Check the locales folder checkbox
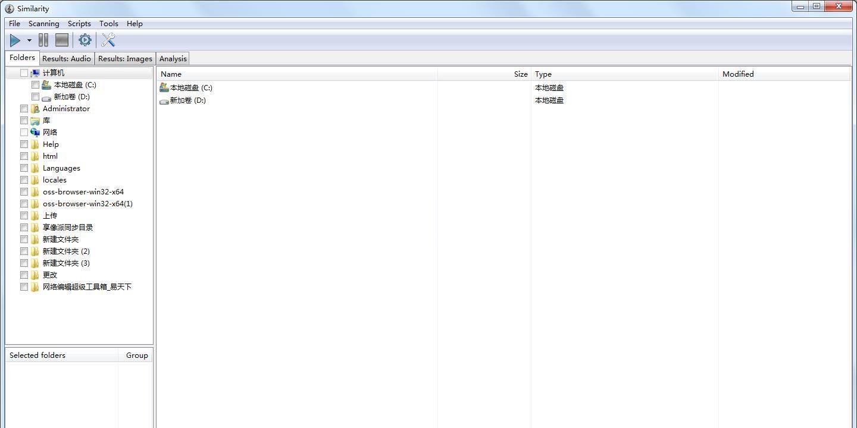The image size is (857, 428). click(24, 180)
